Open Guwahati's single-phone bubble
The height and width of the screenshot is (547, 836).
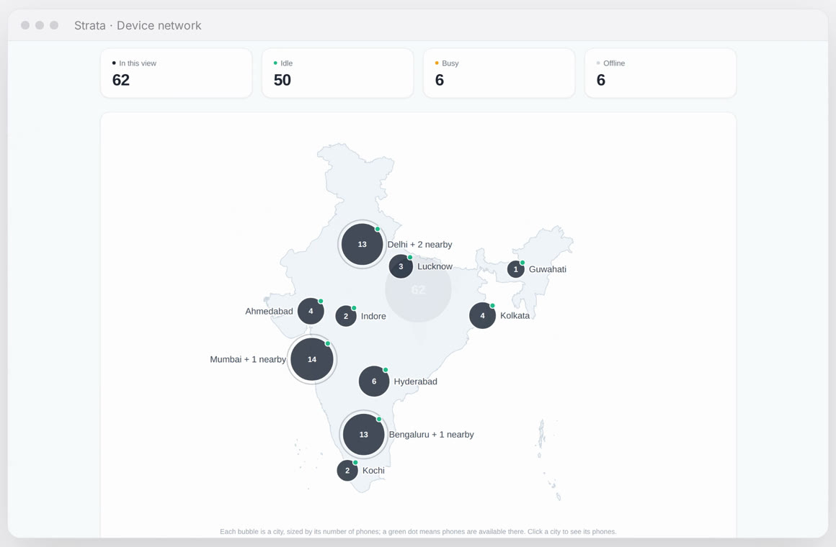(x=515, y=269)
